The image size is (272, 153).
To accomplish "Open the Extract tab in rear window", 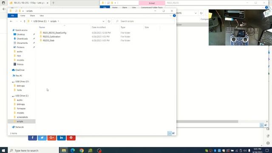I will pyautogui.click(x=152, y=3).
